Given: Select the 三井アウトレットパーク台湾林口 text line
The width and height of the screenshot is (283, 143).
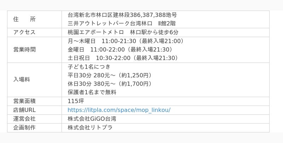Looking at the screenshot, I should [121, 23].
